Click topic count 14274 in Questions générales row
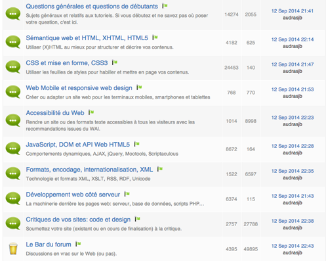Viewport: 328px width, 261px height. point(232,14)
